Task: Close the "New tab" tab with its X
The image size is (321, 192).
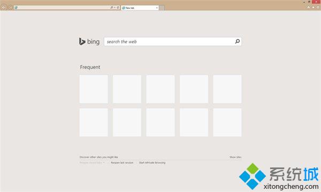Action: (157, 8)
